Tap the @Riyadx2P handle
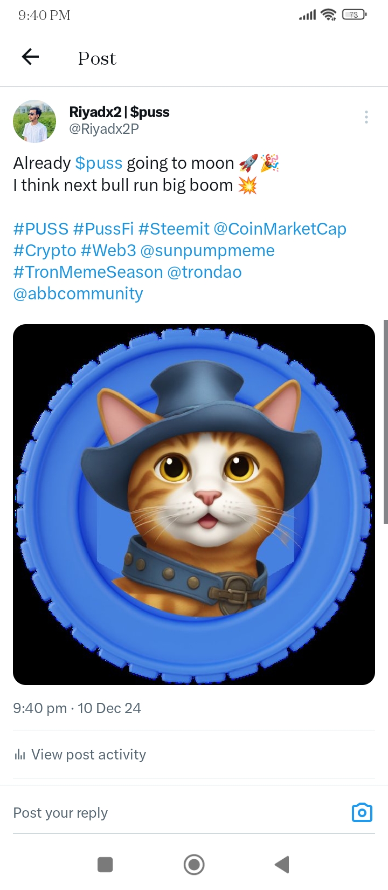This screenshot has width=388, height=890. pos(104,129)
